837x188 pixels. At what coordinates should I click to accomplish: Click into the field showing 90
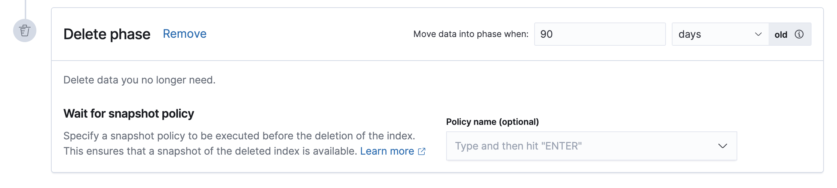coord(600,34)
